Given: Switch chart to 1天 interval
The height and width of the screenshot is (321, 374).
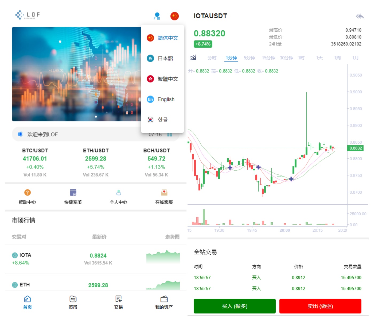Looking at the screenshot, I should click(319, 58).
